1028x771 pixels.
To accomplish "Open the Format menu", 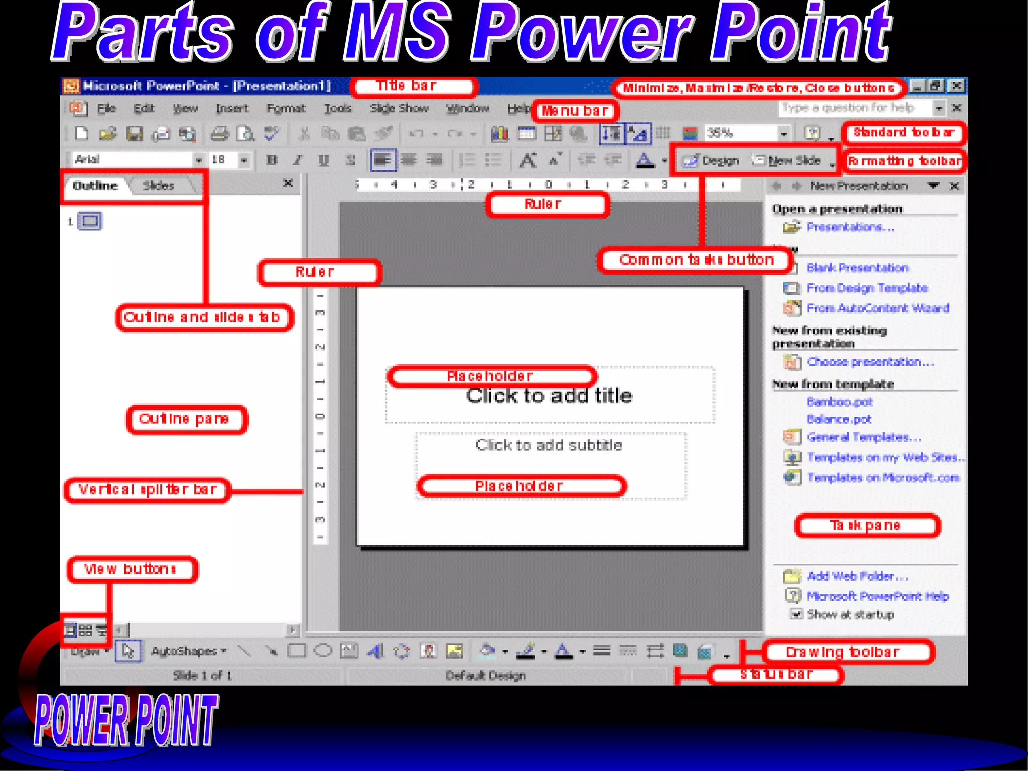I will (x=286, y=108).
